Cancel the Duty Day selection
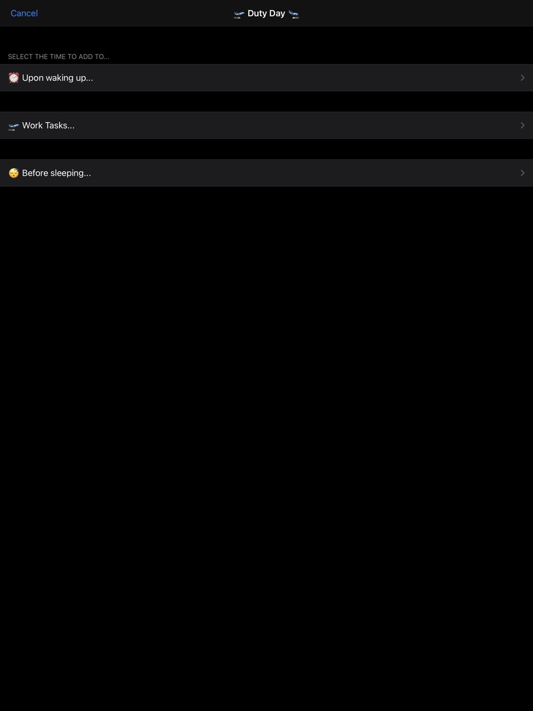 24,13
